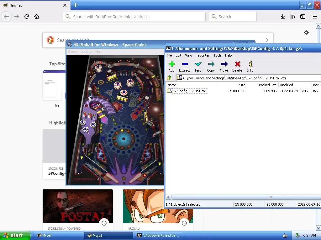This screenshot has height=240, width=321.
Task: Click the browser Forward arrow button
Action: point(17,17)
